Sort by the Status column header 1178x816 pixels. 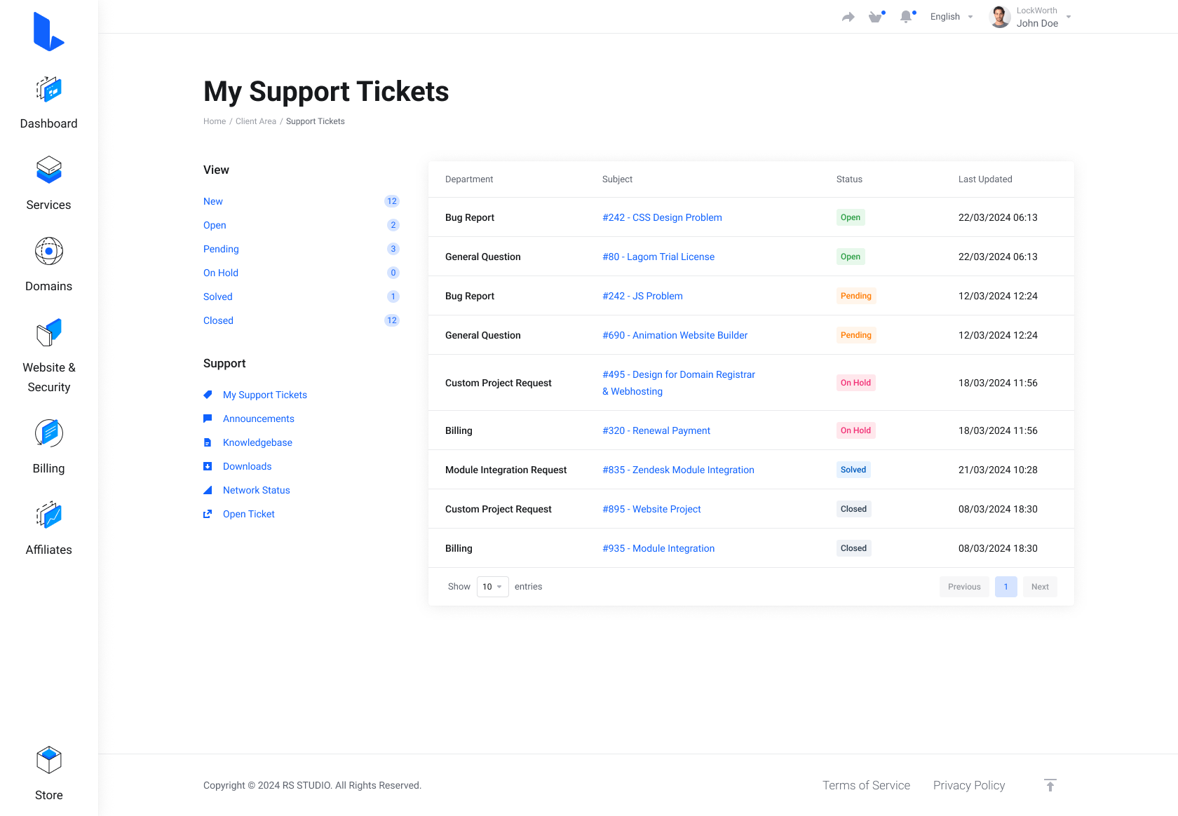pyautogui.click(x=849, y=179)
